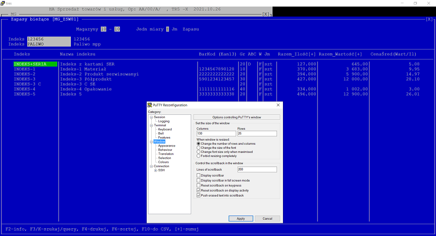Click the tres window PuTTY icon

pyautogui.click(x=3, y=3)
